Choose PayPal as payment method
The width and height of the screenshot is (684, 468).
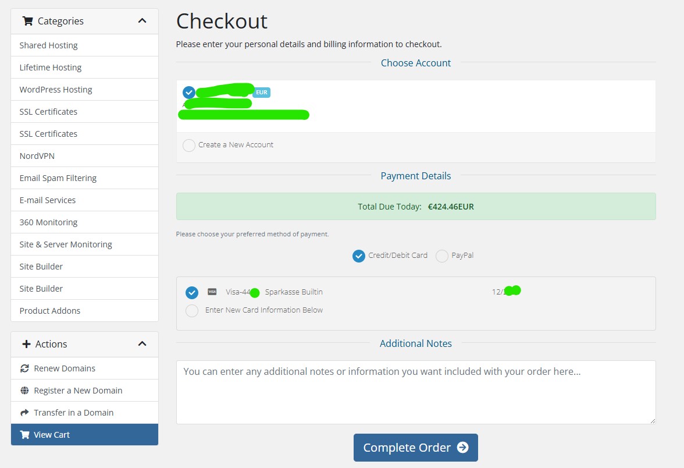(x=442, y=256)
